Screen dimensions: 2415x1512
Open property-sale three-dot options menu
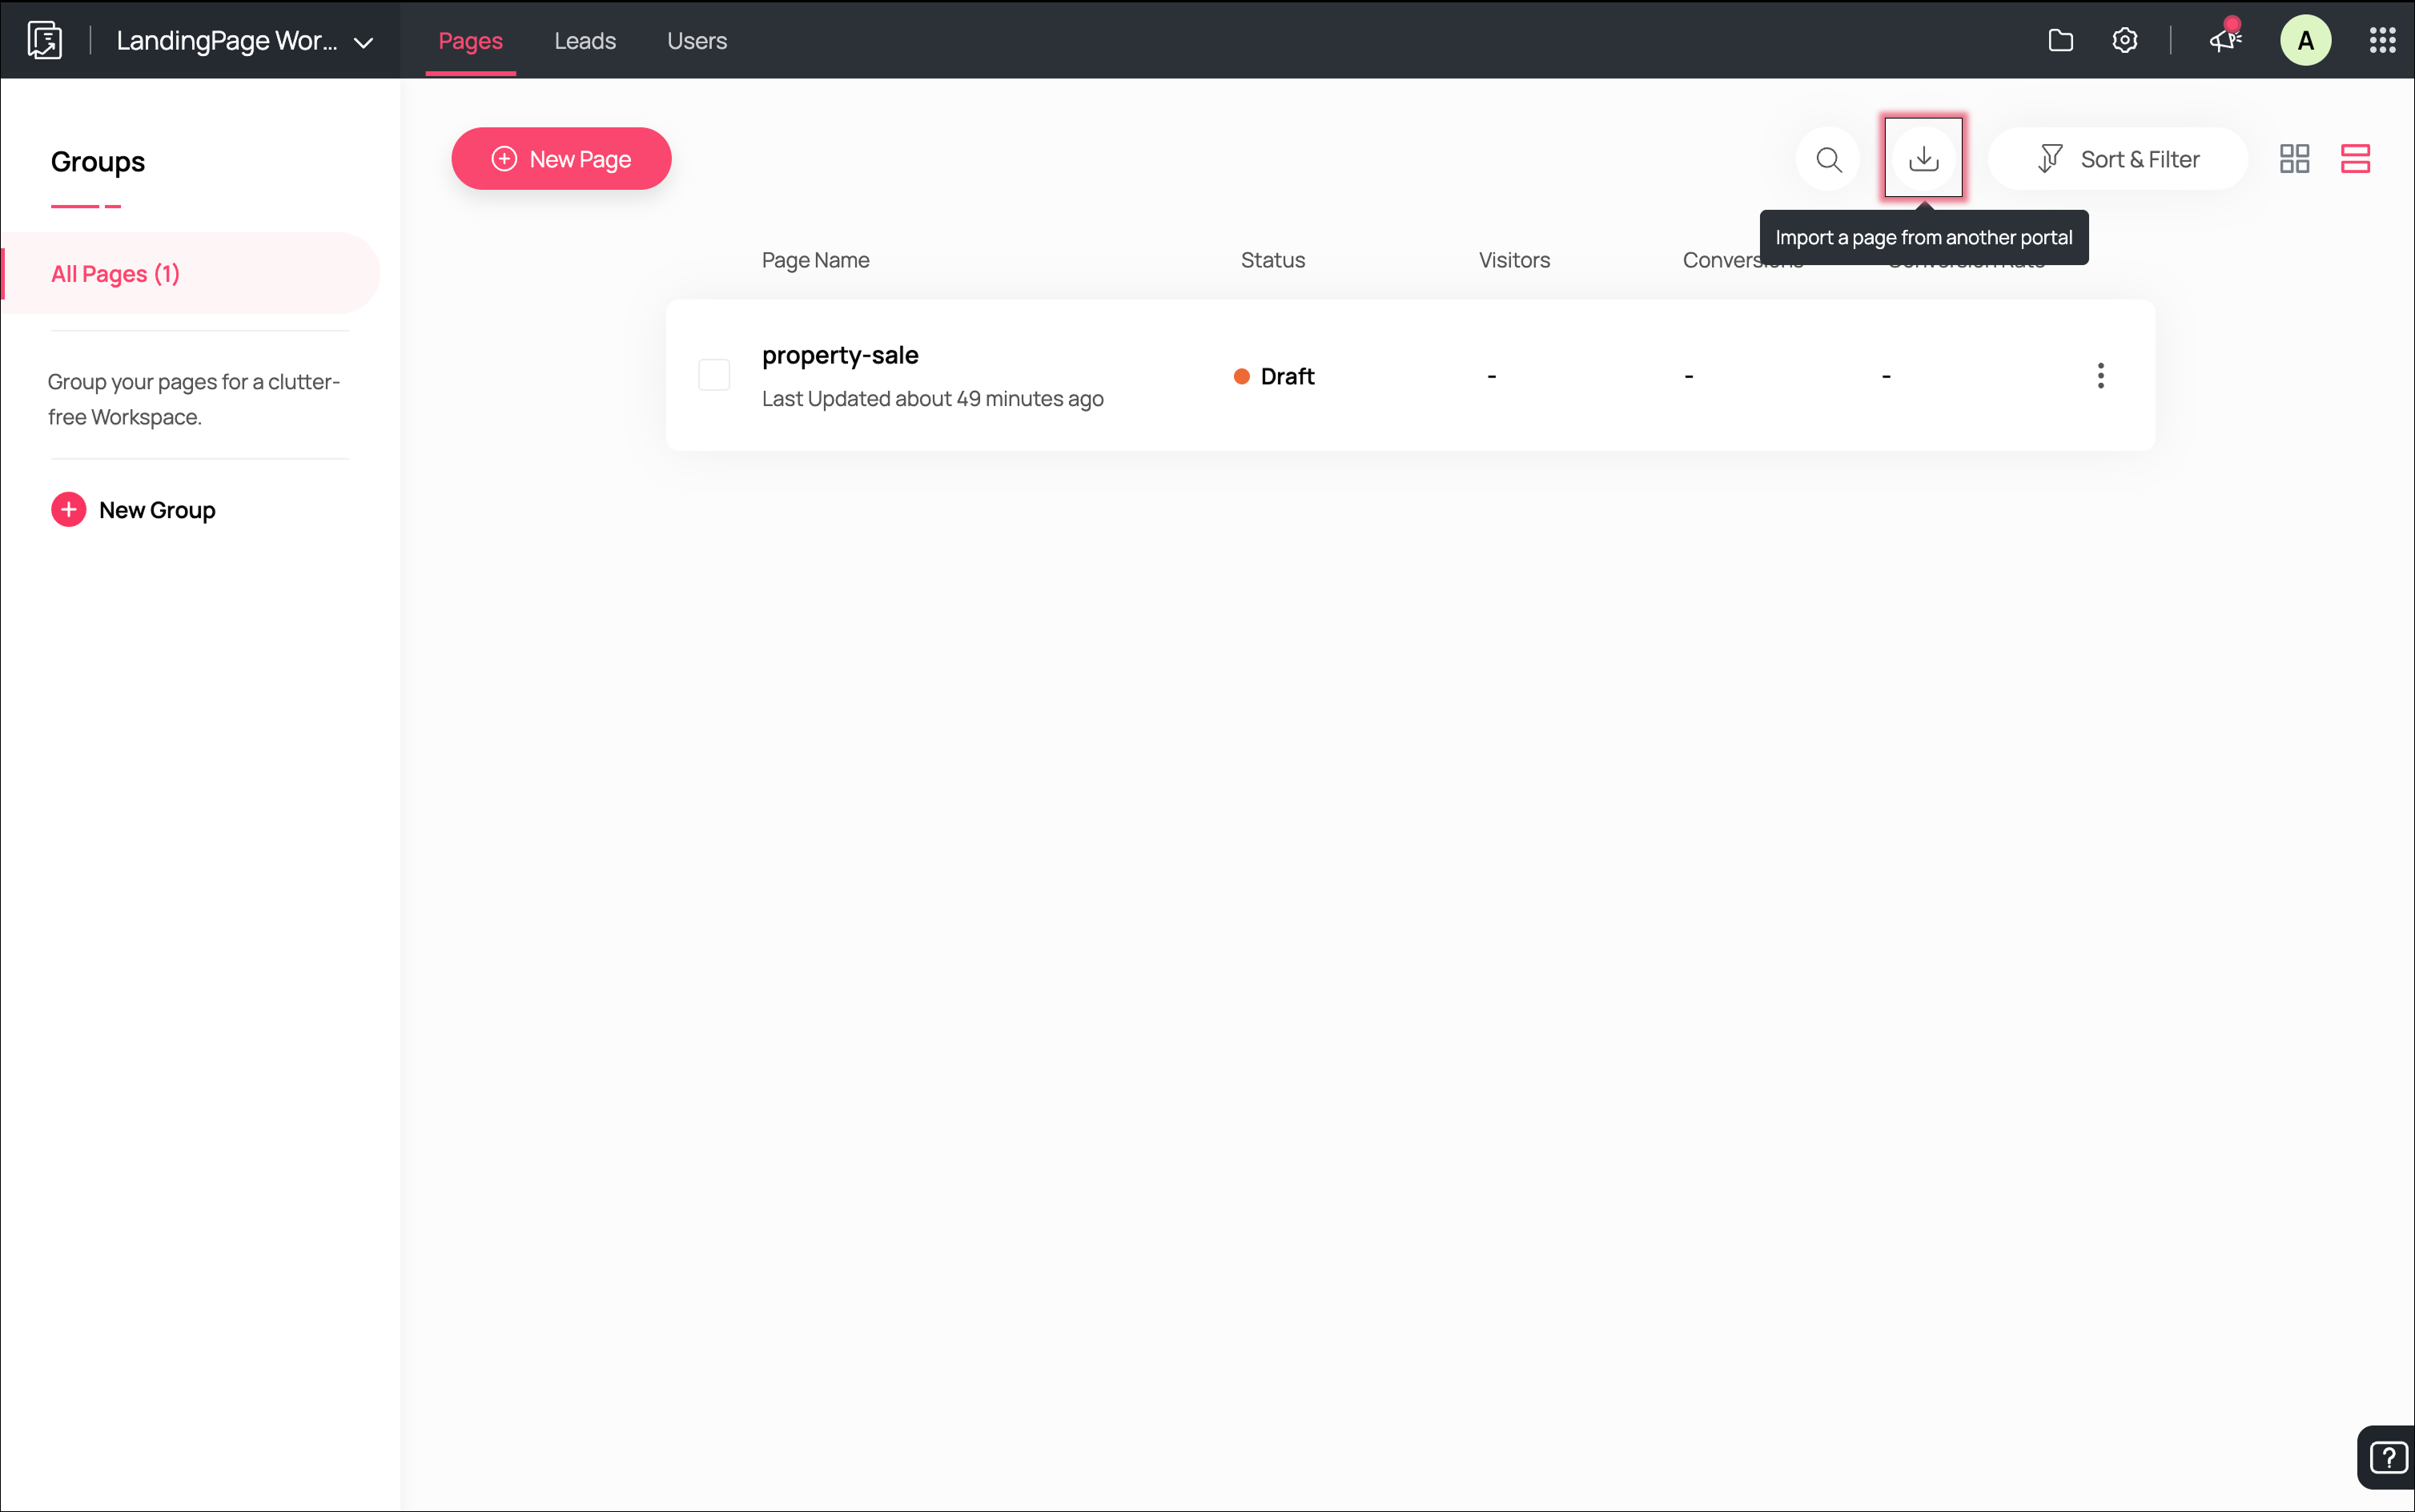[x=2100, y=376]
